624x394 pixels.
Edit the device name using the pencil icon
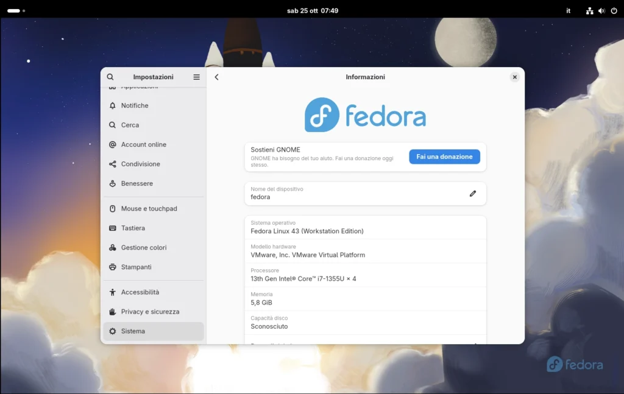[x=473, y=193]
